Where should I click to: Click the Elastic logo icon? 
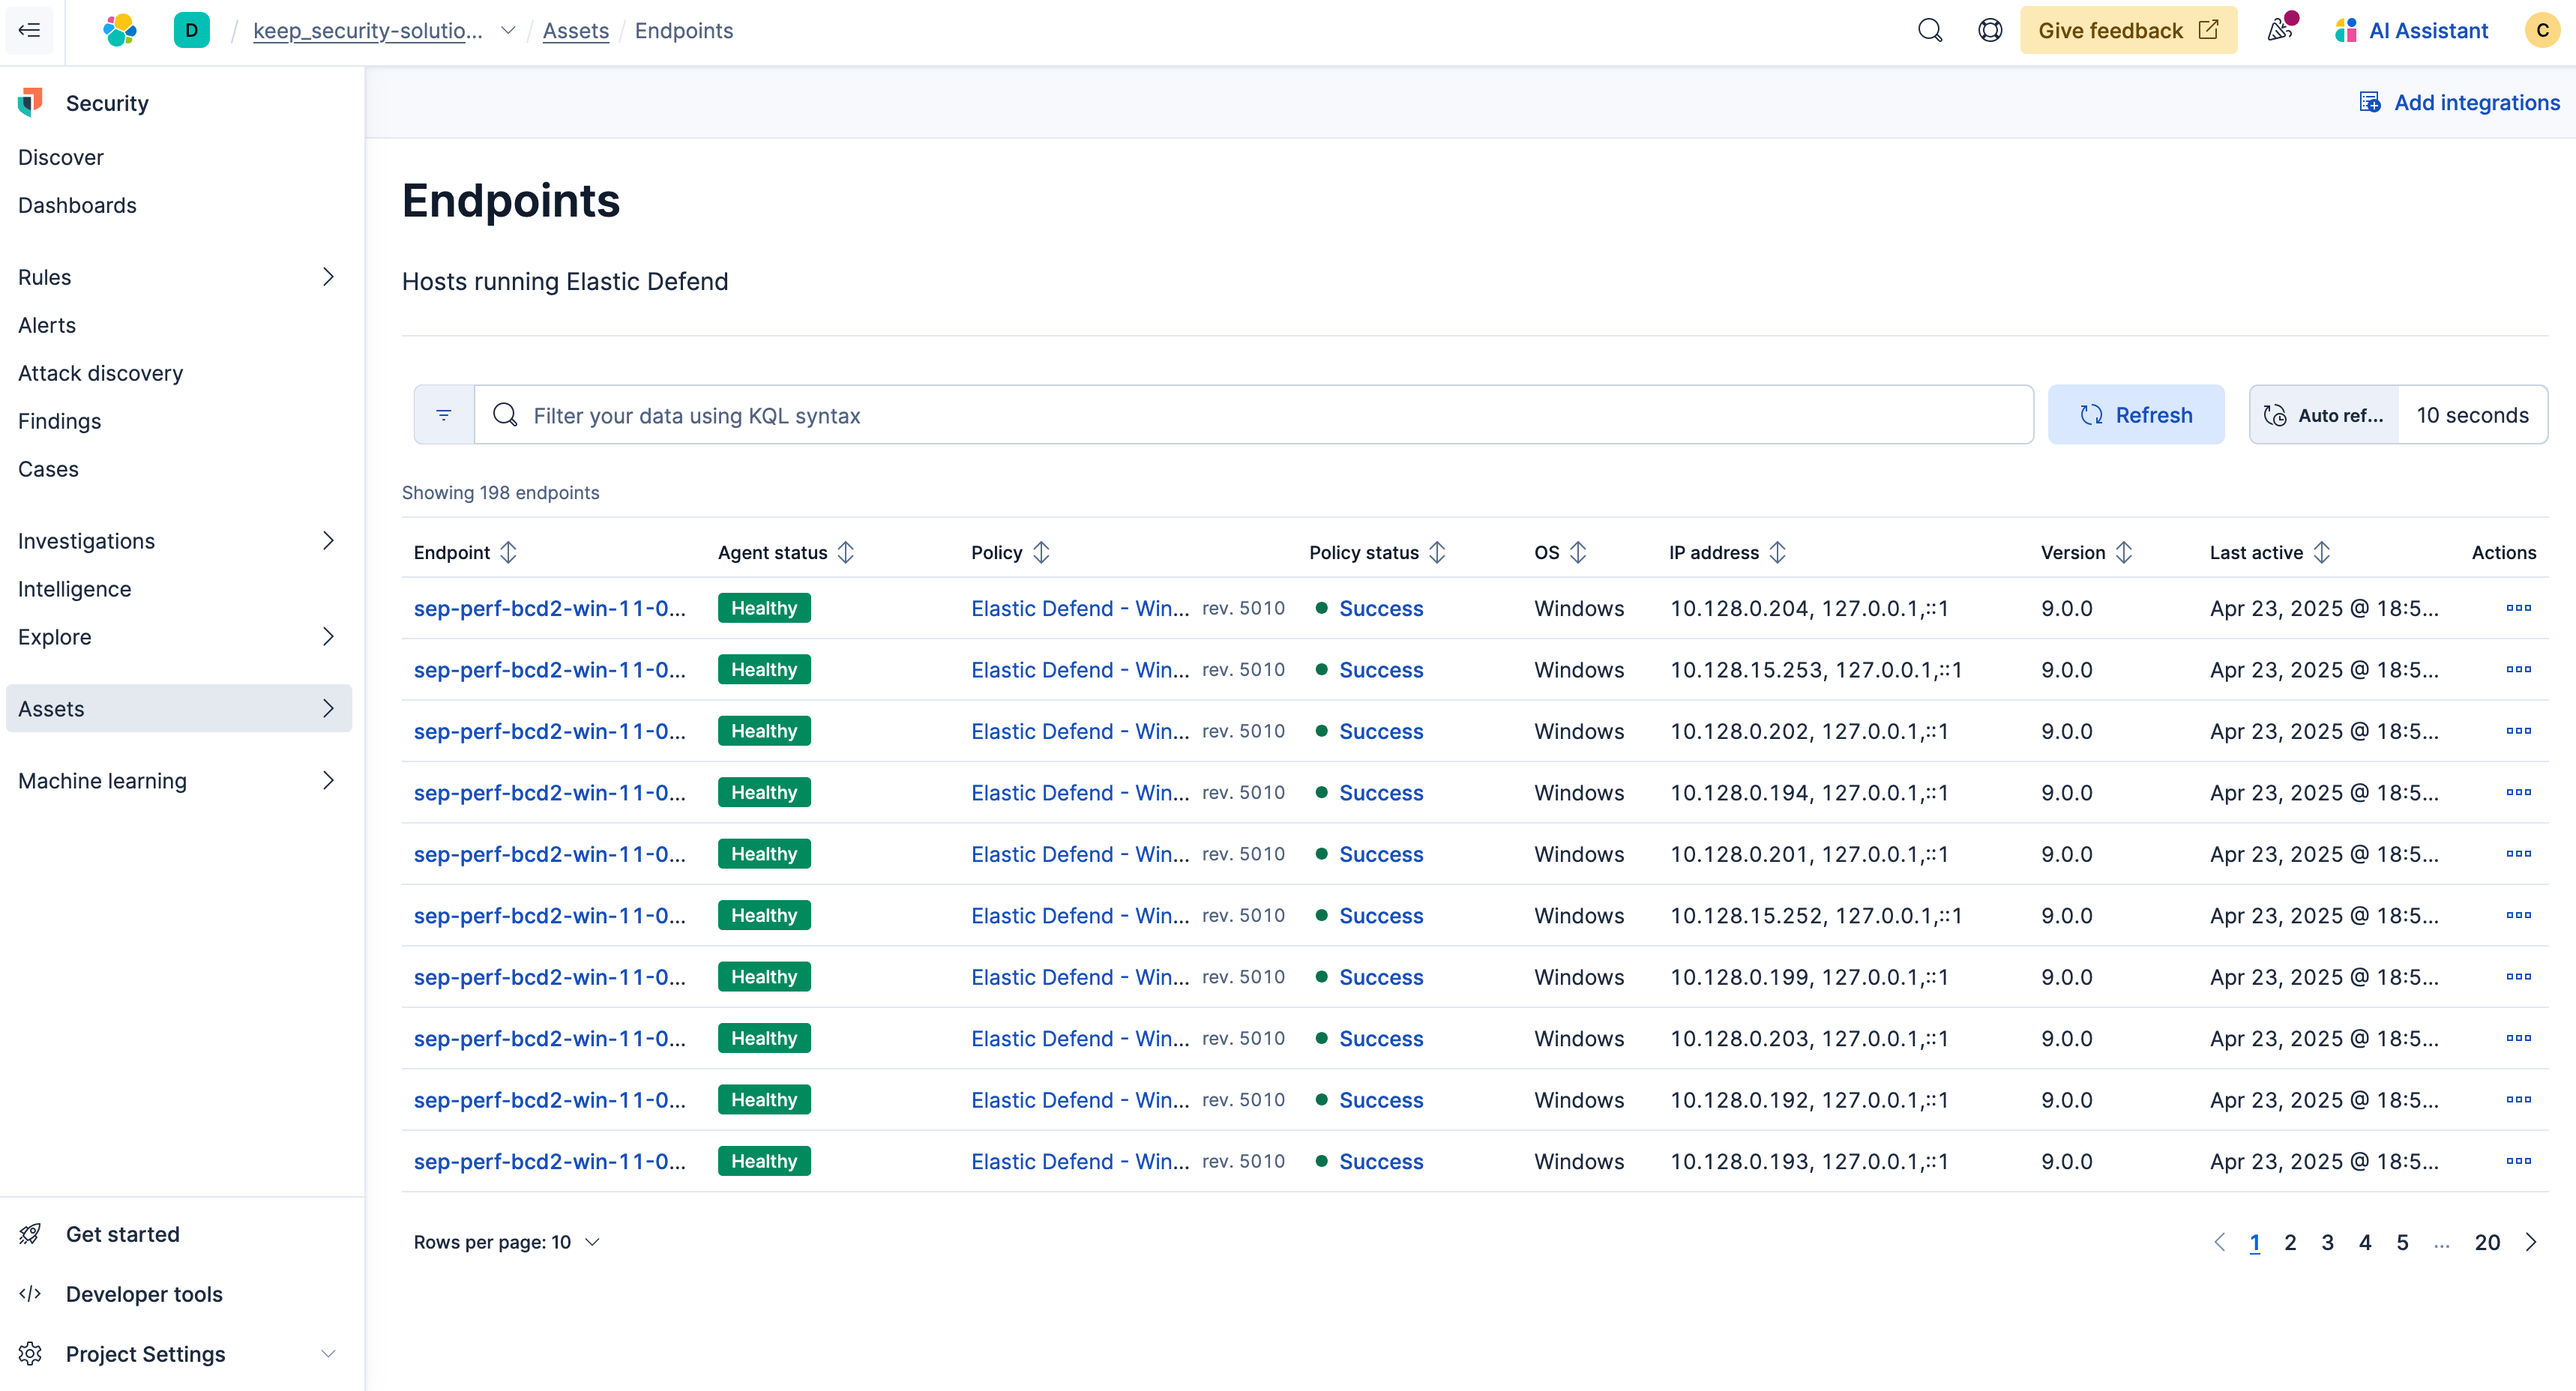click(x=120, y=30)
